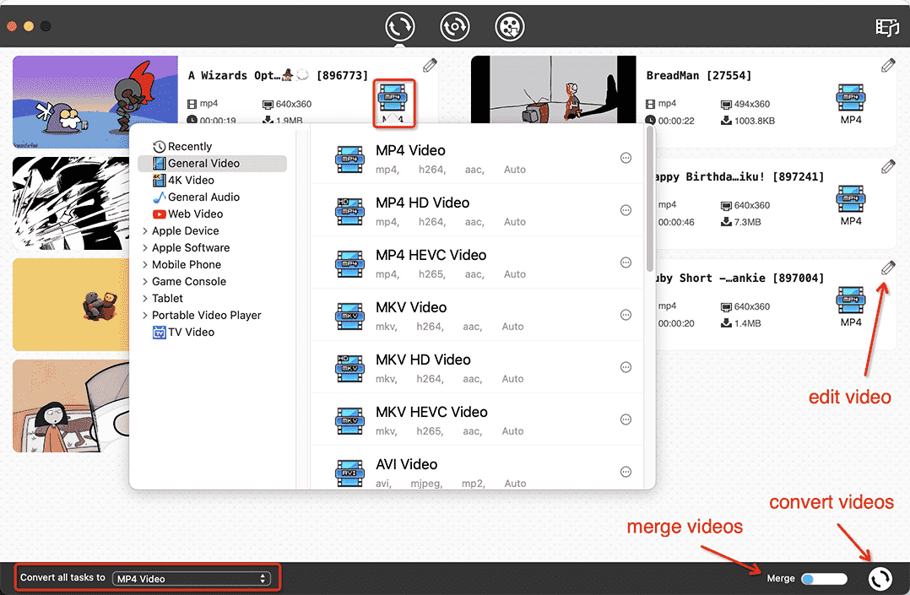The image size is (910, 595).
Task: Click the BreadMan file size 1003.8KB
Action: (x=755, y=121)
